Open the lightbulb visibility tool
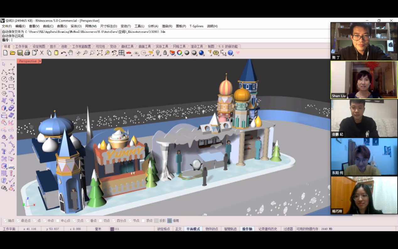 click(x=158, y=53)
